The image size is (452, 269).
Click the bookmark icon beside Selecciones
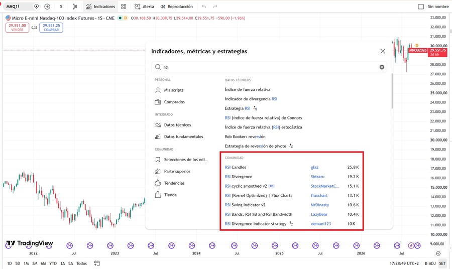158,160
